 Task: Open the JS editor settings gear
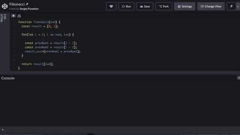(13, 16)
